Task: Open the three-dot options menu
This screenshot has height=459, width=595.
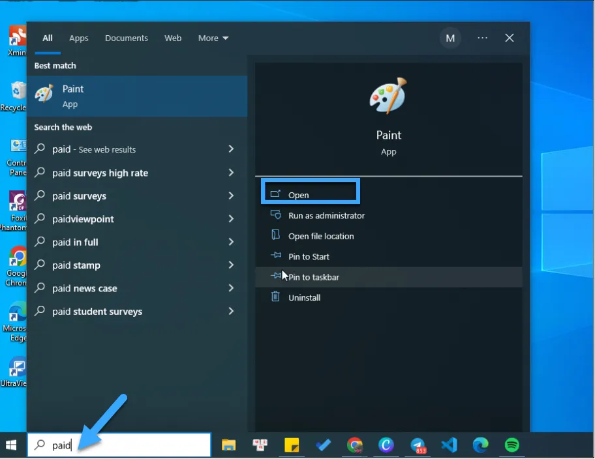Action: click(x=482, y=38)
